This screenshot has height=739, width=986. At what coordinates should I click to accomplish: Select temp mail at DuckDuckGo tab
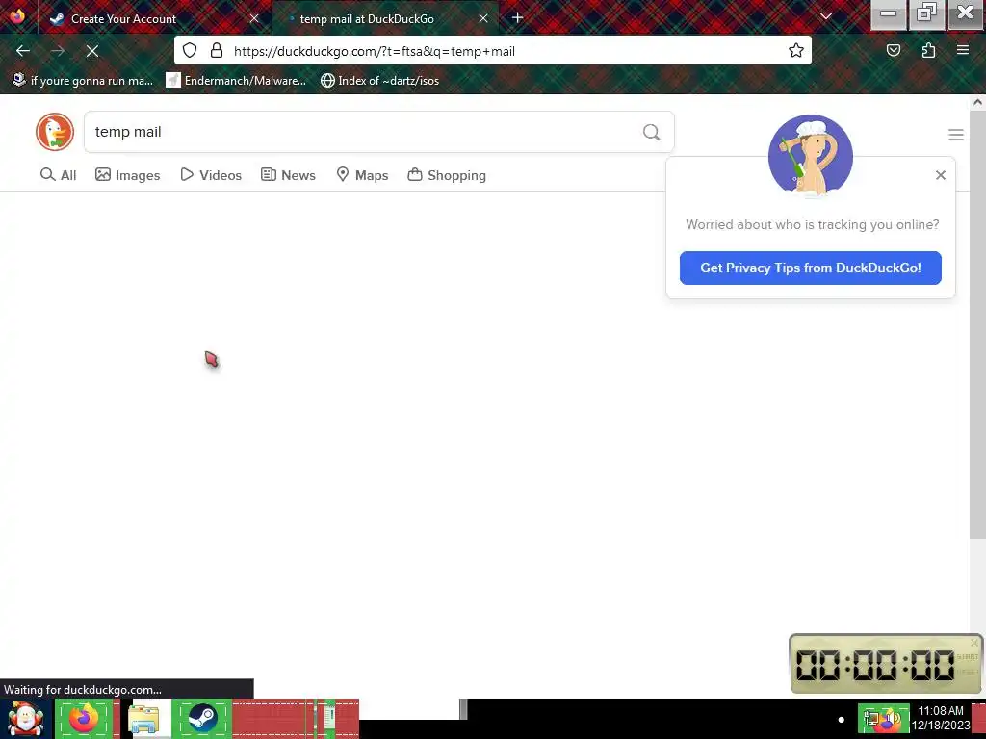coord(385,19)
